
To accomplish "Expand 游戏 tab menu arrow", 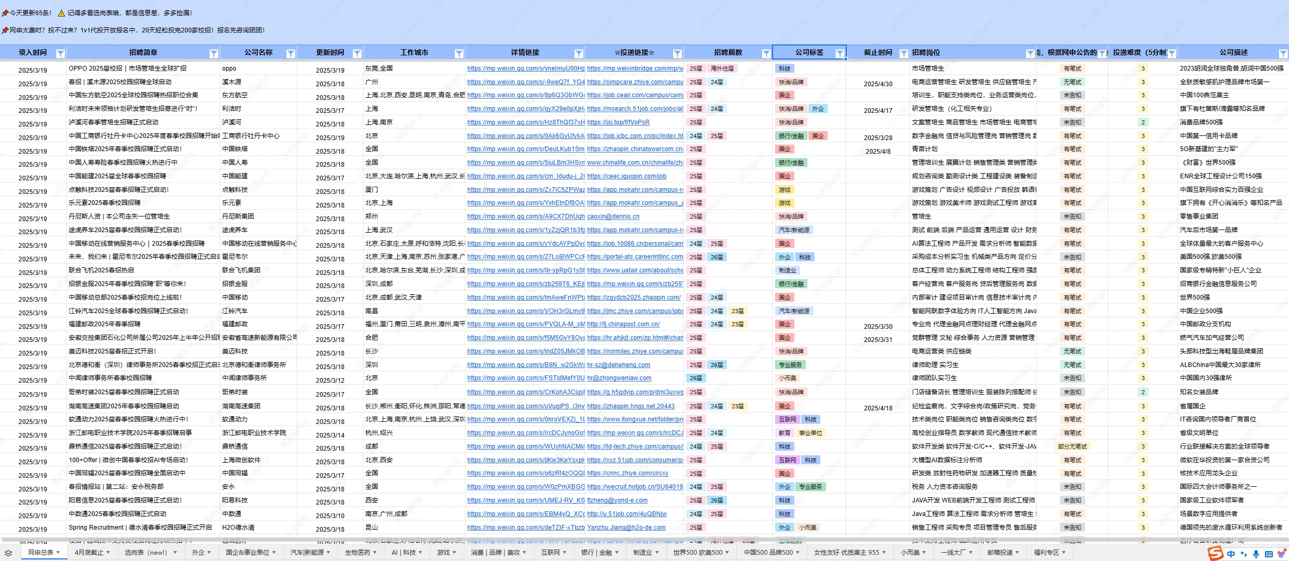I will [454, 553].
